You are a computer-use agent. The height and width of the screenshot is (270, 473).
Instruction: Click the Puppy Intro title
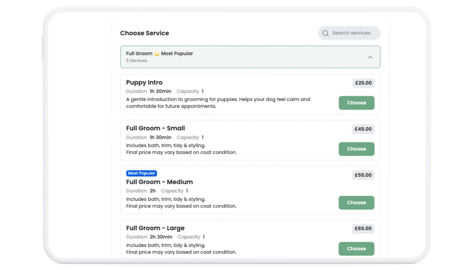(144, 82)
